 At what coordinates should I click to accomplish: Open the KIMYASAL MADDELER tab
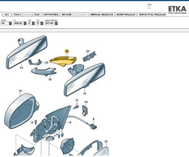click(x=102, y=15)
